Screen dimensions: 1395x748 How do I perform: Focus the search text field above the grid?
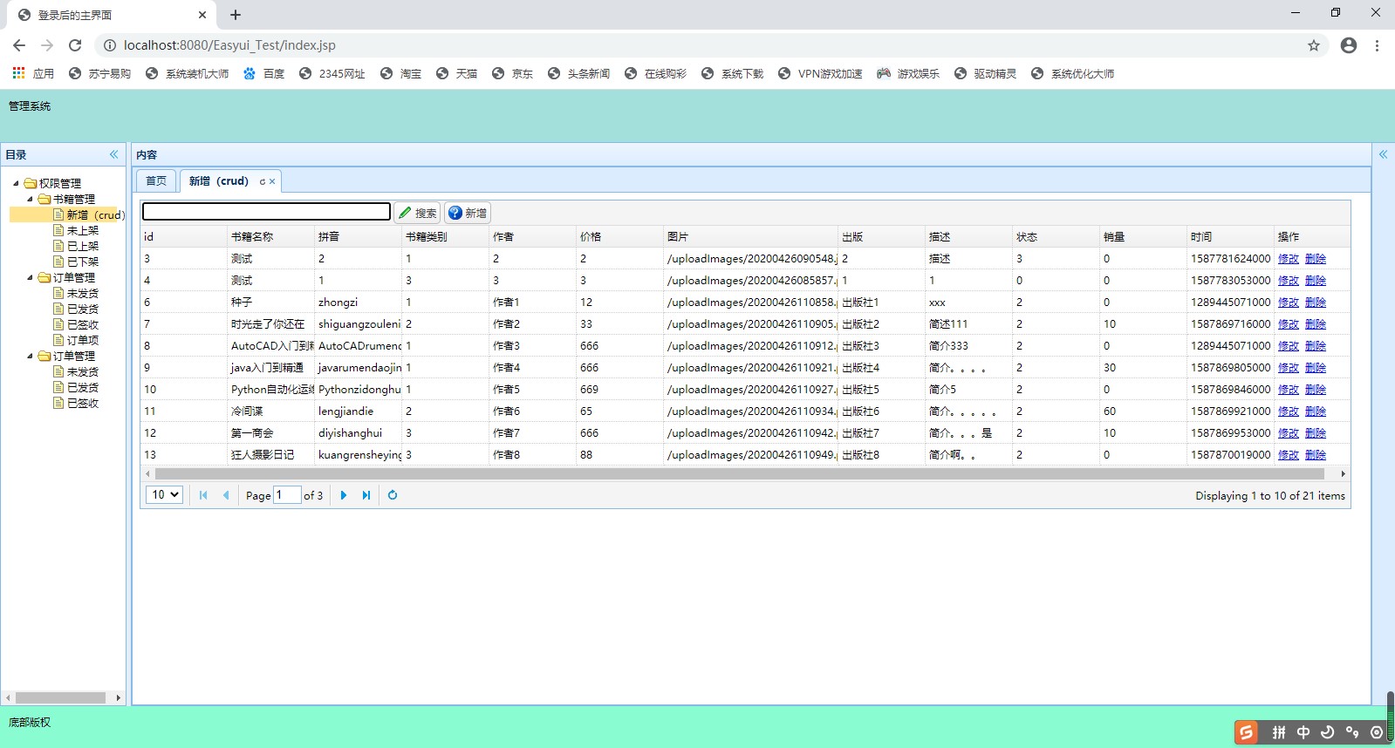tap(266, 212)
